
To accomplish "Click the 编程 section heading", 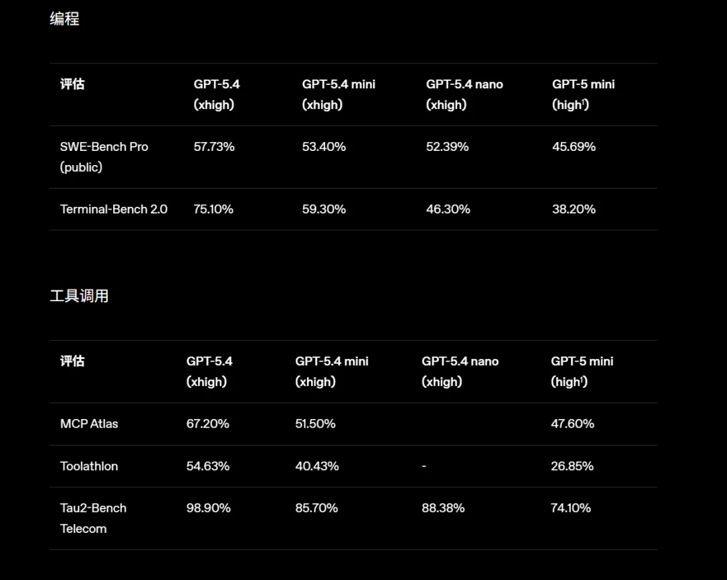I will [x=65, y=19].
